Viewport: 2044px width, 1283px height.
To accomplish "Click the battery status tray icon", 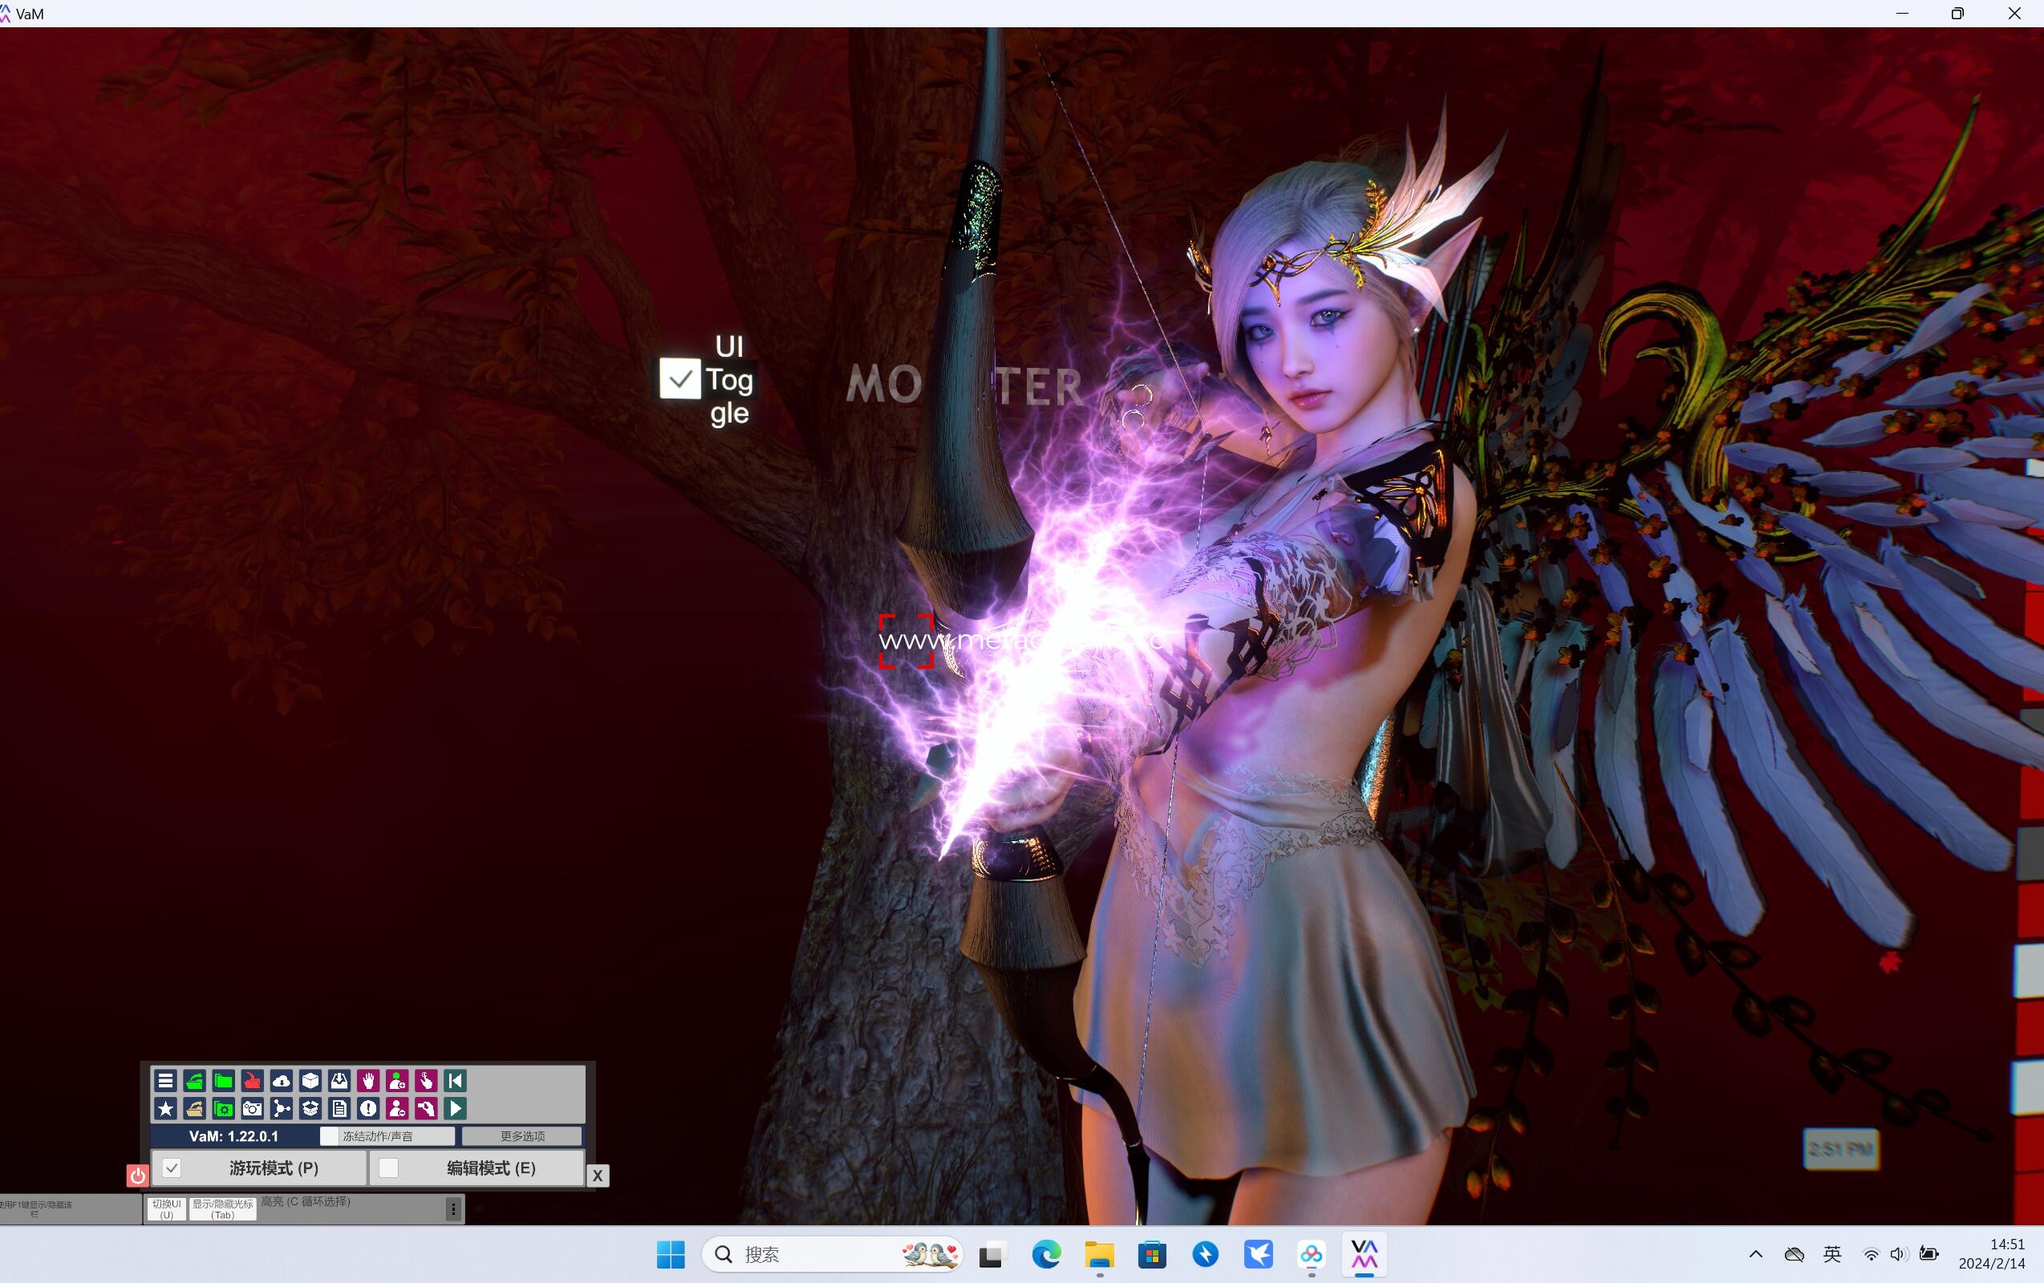I will pyautogui.click(x=1928, y=1254).
